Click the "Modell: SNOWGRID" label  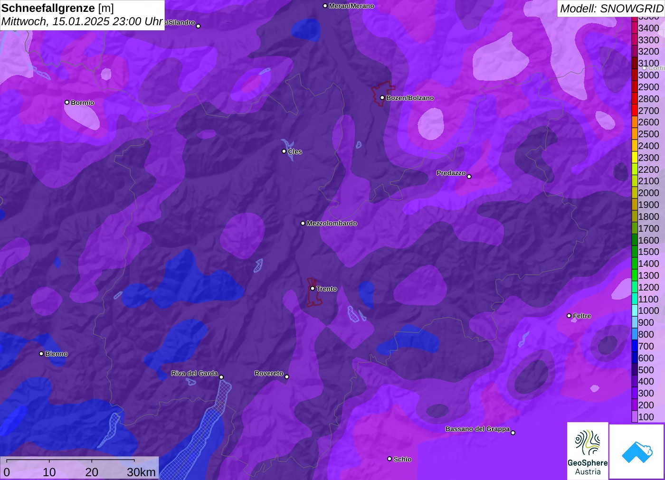611,9
